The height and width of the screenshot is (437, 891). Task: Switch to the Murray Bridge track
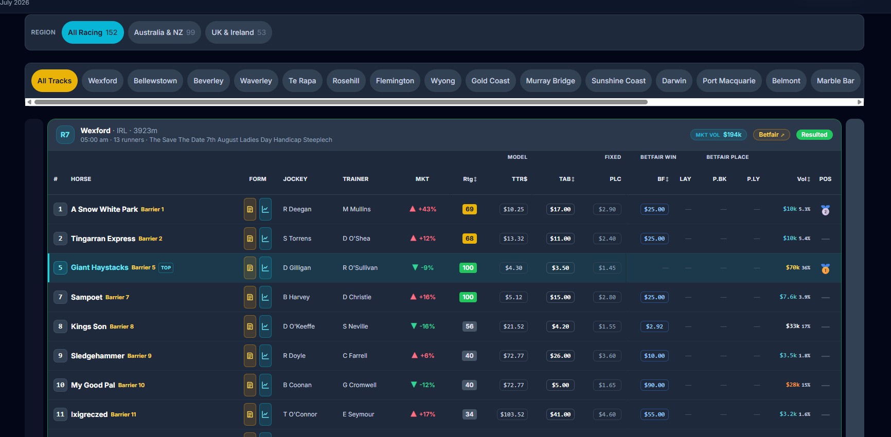[550, 81]
